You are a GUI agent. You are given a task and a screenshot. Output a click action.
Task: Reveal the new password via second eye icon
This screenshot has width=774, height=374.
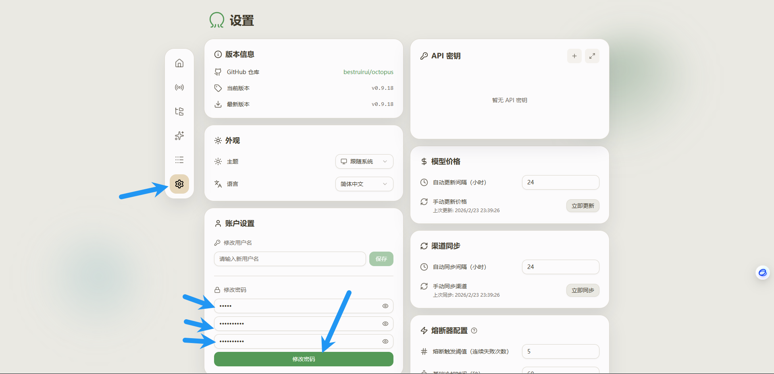[385, 324]
